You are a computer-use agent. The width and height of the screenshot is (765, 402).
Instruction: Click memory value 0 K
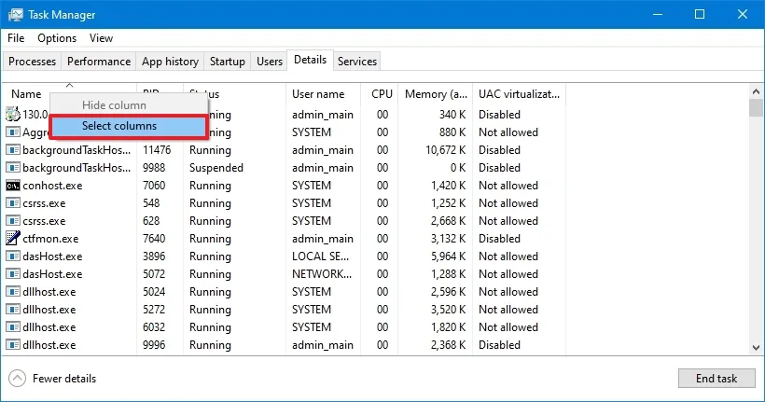[458, 167]
